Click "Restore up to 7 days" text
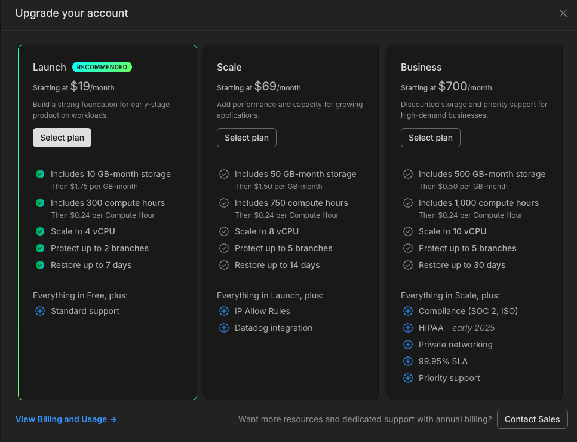 pyautogui.click(x=91, y=265)
